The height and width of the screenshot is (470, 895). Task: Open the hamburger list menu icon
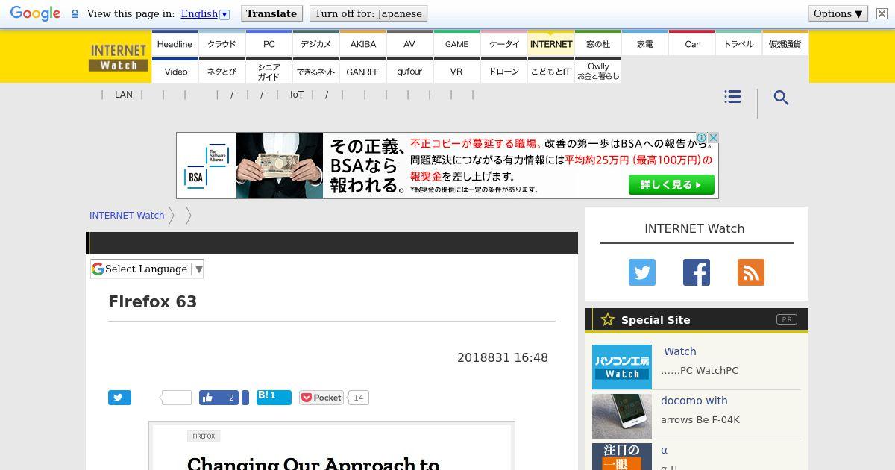pos(732,97)
